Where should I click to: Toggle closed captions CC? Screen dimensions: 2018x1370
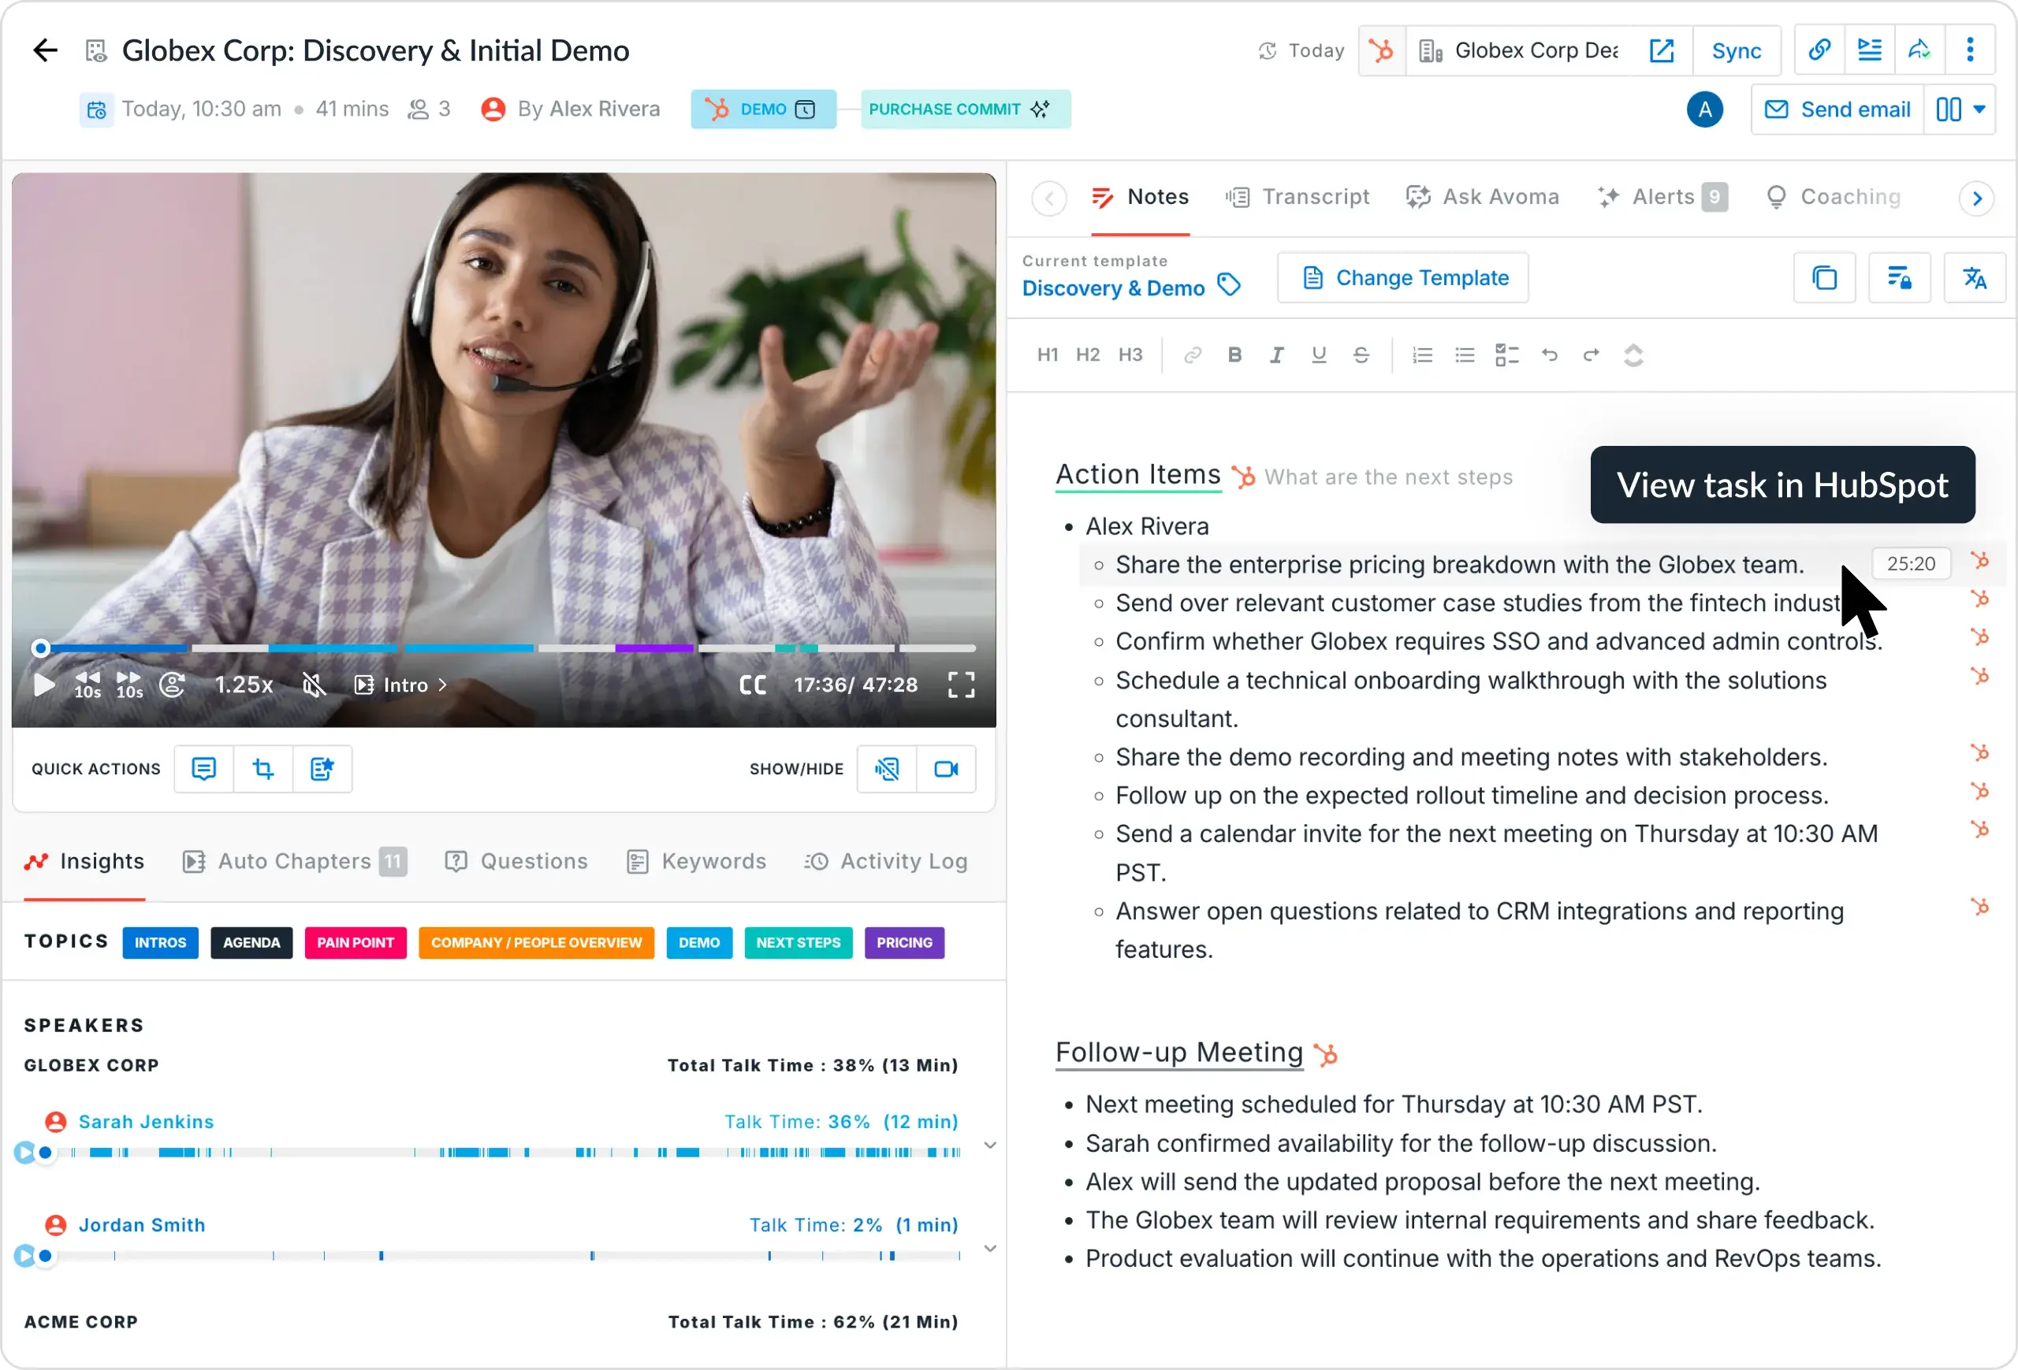pyautogui.click(x=753, y=685)
